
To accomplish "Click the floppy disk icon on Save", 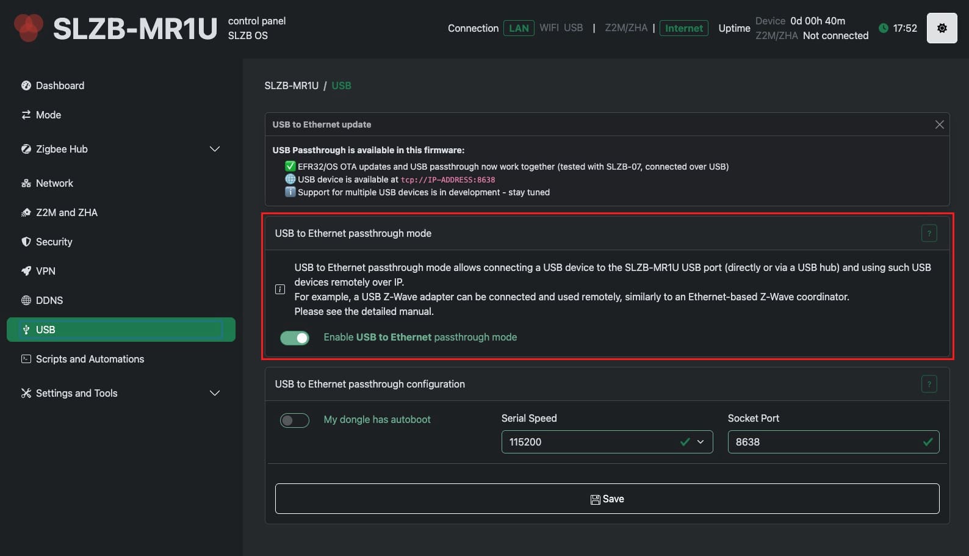I will tap(596, 499).
